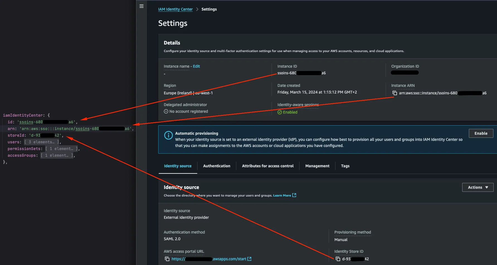Open the navigation sidebar hamburger menu

142,6
